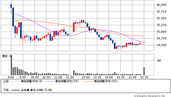Click the tall red candlestick after 11:30
This screenshot has width=171, height=97.
pos(74,27)
